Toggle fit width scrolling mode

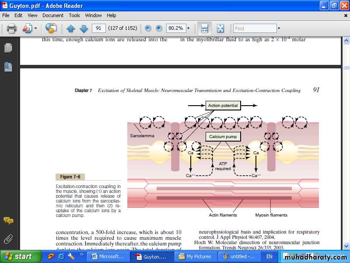pyautogui.click(x=204, y=28)
